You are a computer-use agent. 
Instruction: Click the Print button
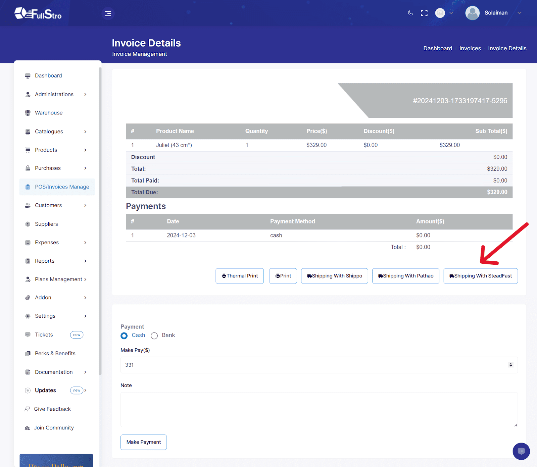pyautogui.click(x=283, y=276)
